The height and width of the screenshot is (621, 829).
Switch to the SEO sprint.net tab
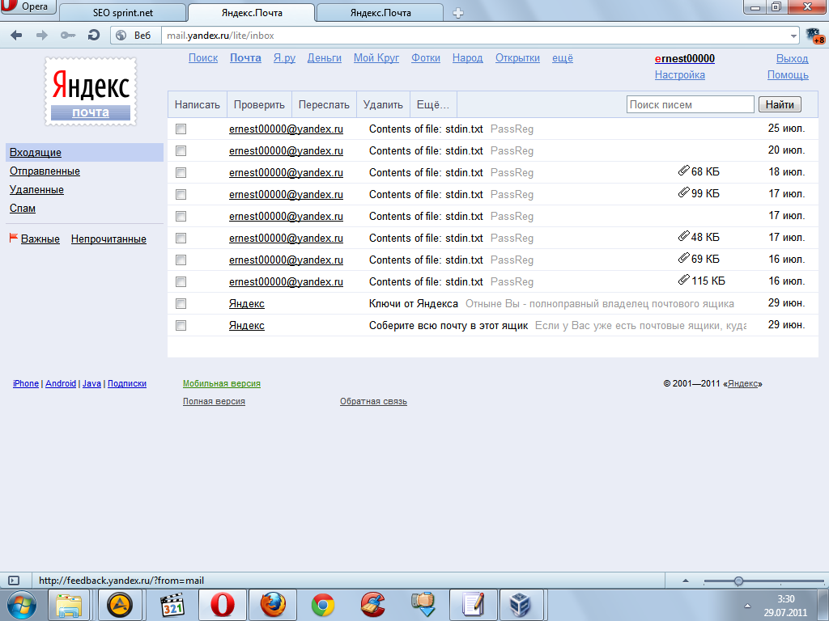tap(123, 13)
